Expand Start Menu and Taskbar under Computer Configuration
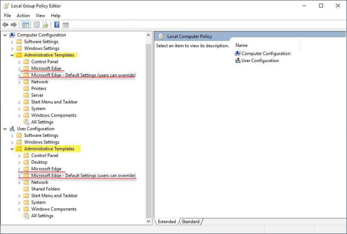 [19, 102]
